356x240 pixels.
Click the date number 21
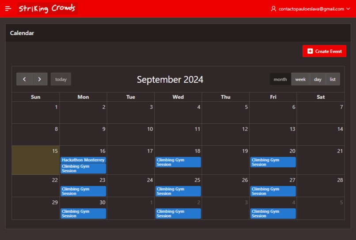(340, 151)
